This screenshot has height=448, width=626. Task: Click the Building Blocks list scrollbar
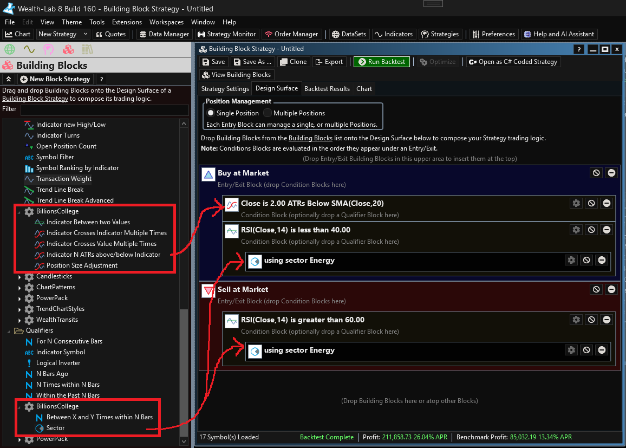(184, 352)
